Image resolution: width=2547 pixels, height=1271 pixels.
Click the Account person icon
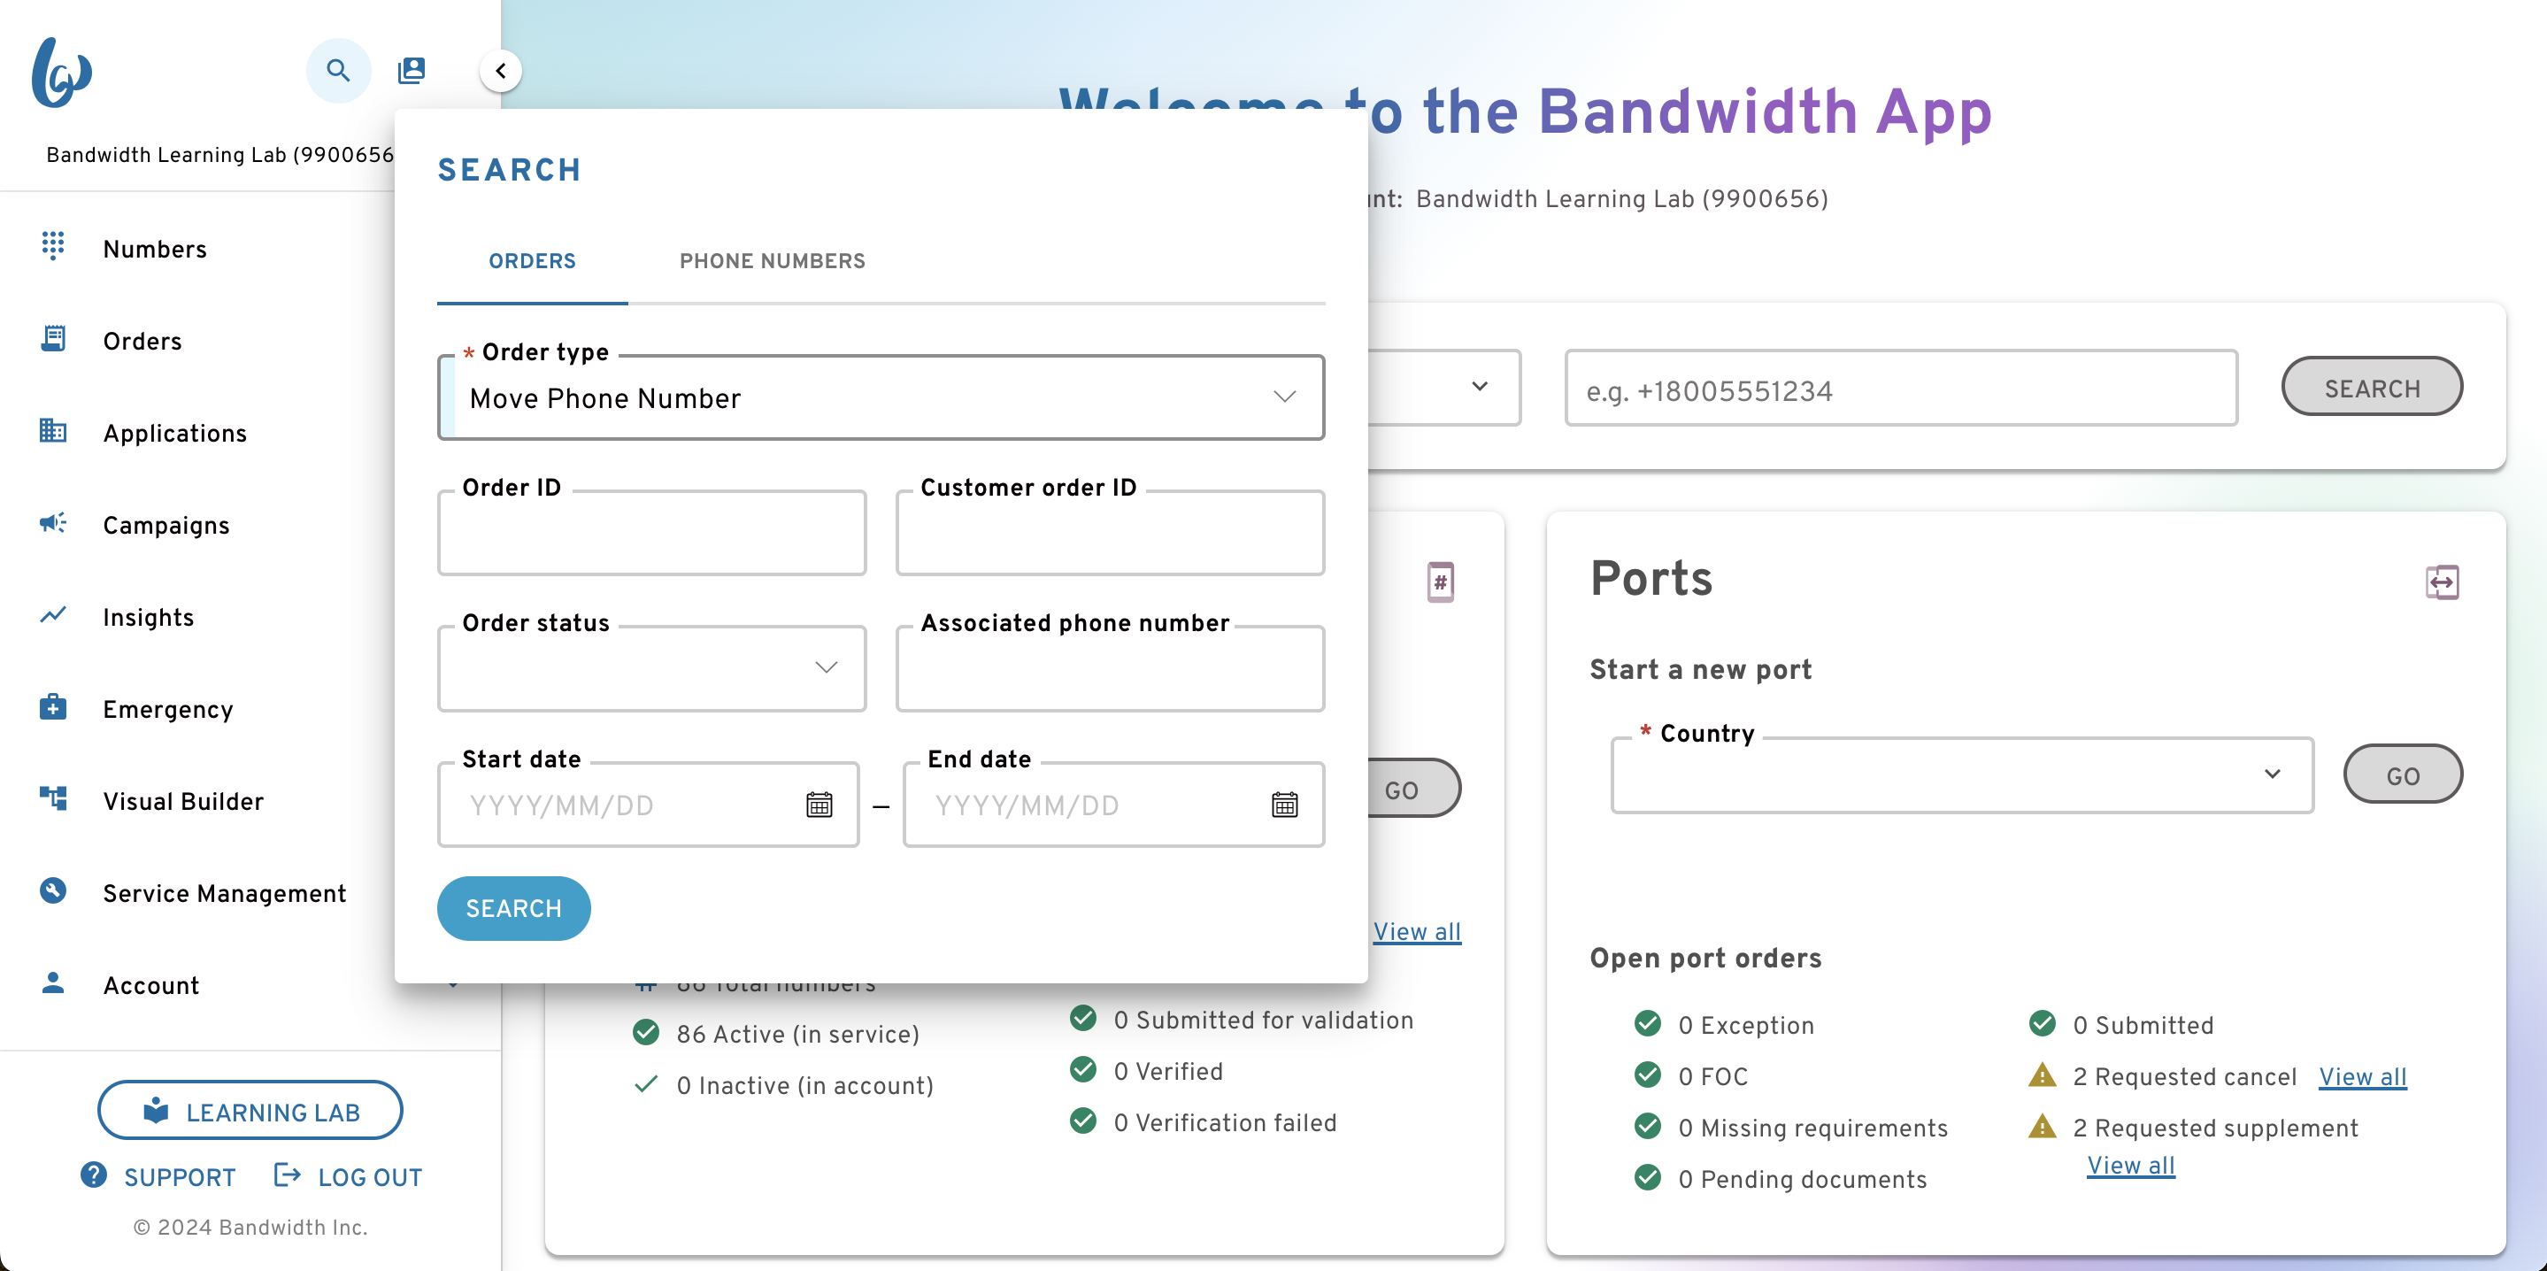point(53,982)
